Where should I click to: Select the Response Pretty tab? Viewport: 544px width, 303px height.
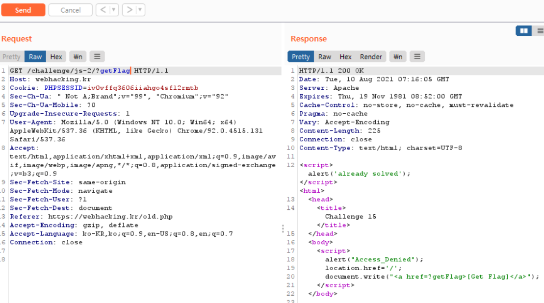tap(300, 56)
